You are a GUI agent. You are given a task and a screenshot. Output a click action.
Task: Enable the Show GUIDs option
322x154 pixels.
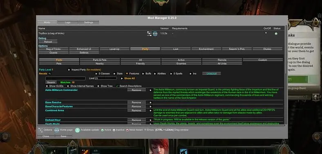tap(47, 86)
